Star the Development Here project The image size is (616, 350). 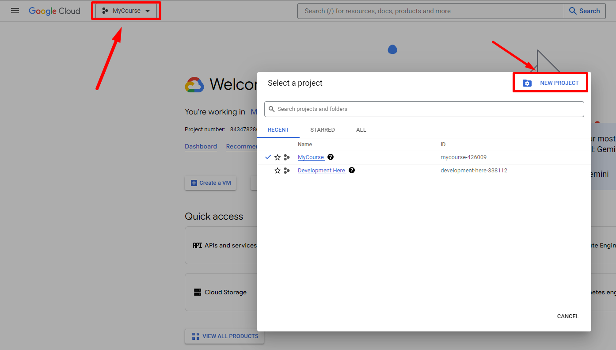point(278,171)
